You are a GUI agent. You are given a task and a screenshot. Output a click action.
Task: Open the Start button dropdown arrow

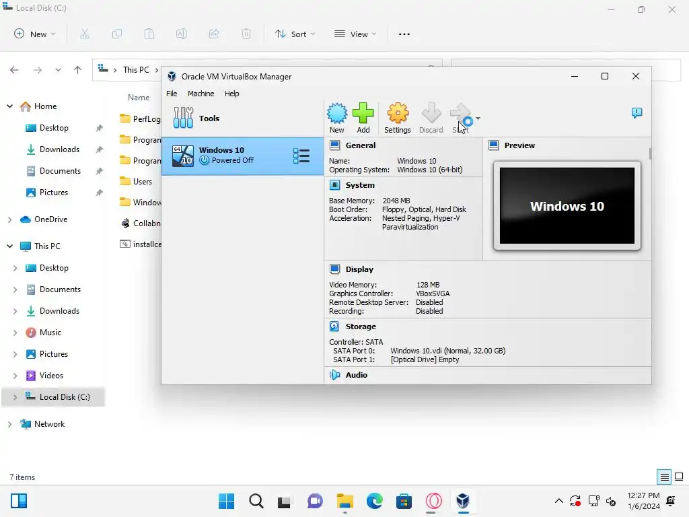[478, 118]
